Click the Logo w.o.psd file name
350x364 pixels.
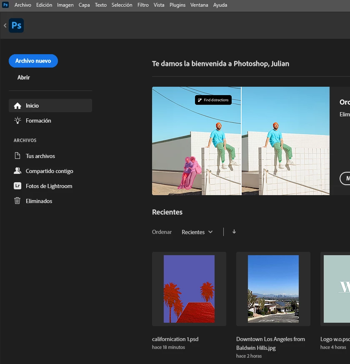[x=335, y=339]
